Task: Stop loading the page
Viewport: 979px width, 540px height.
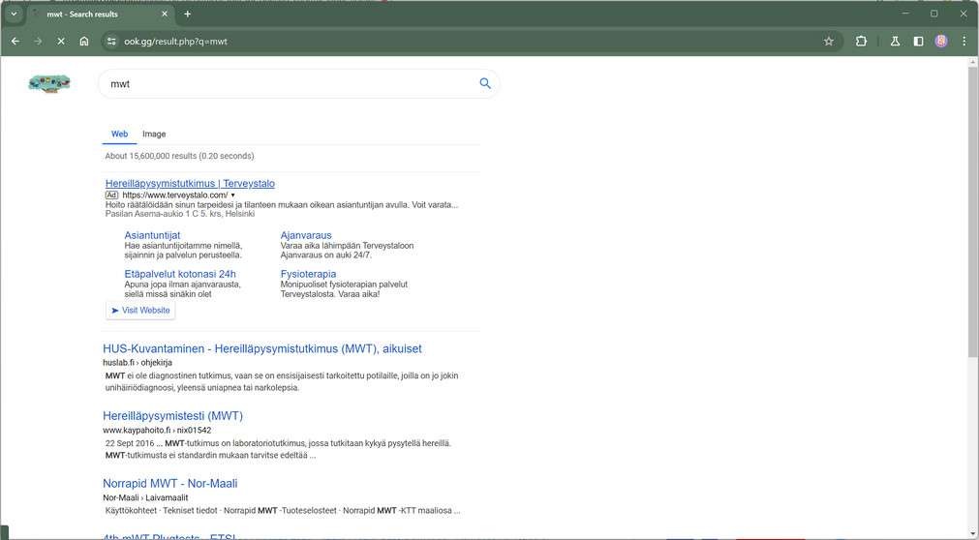Action: [x=61, y=42]
